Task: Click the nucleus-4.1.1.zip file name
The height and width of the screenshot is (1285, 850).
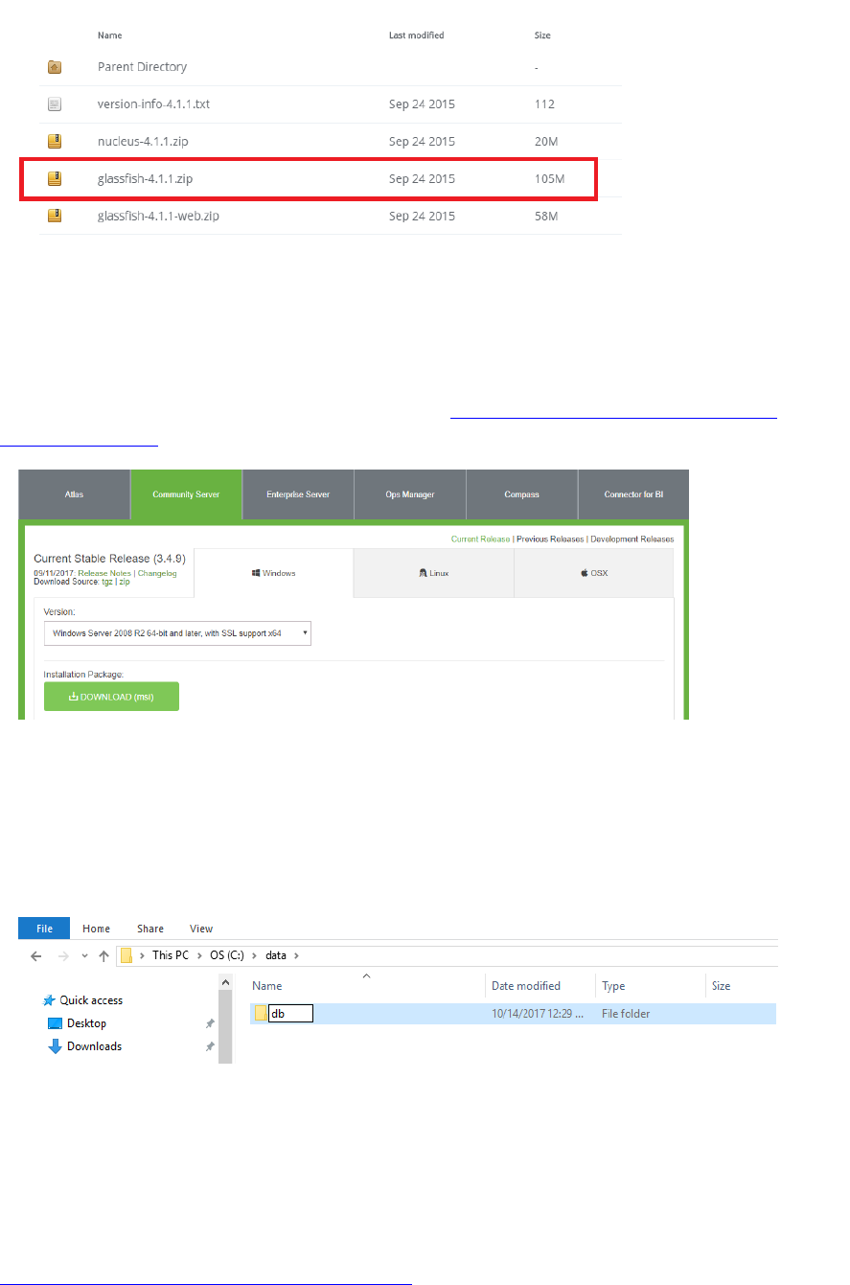Action: pyautogui.click(x=143, y=141)
